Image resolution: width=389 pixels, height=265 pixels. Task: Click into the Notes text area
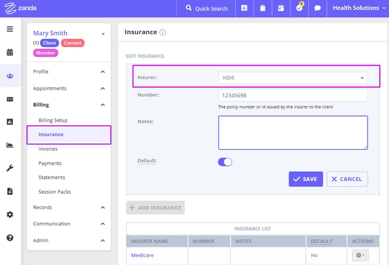[293, 132]
